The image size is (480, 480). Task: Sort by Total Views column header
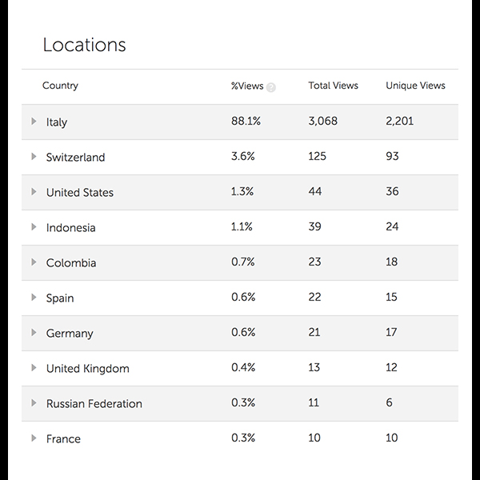tap(333, 86)
